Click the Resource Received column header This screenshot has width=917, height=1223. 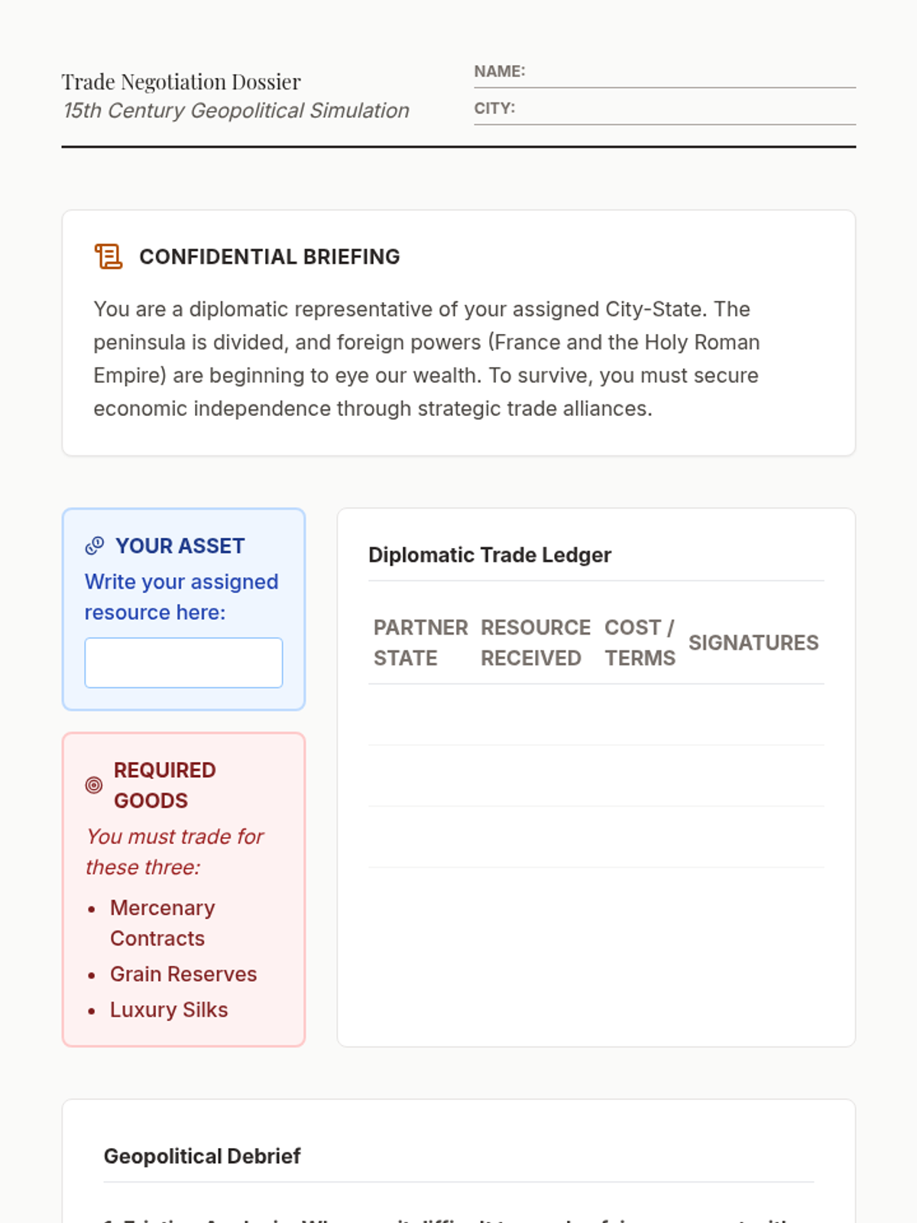click(535, 643)
